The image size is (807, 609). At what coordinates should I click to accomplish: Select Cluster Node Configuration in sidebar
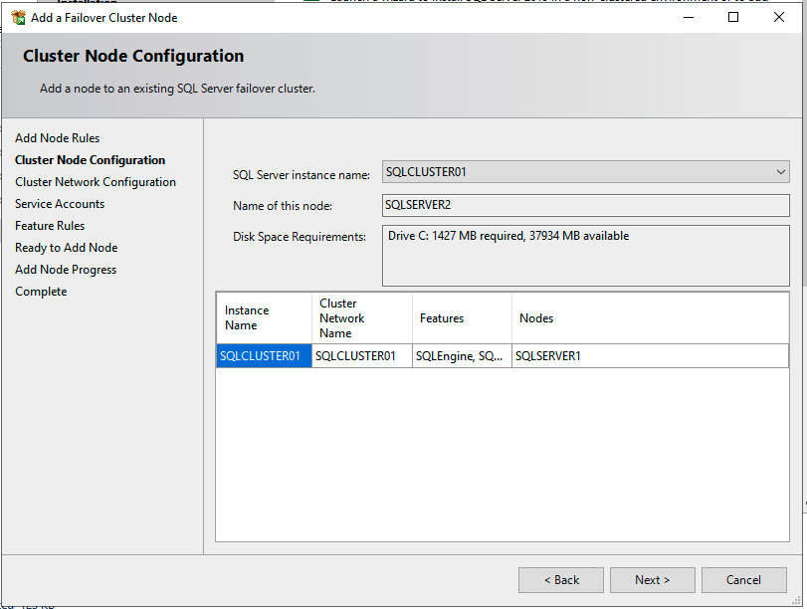(x=91, y=160)
